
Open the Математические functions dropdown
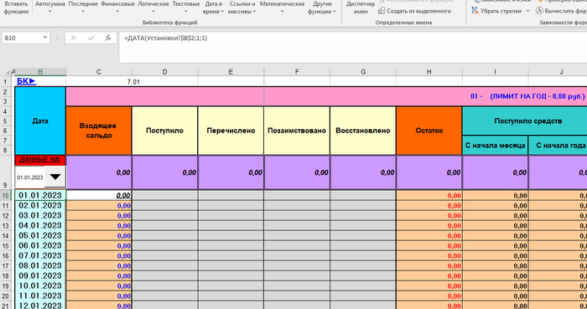[282, 8]
